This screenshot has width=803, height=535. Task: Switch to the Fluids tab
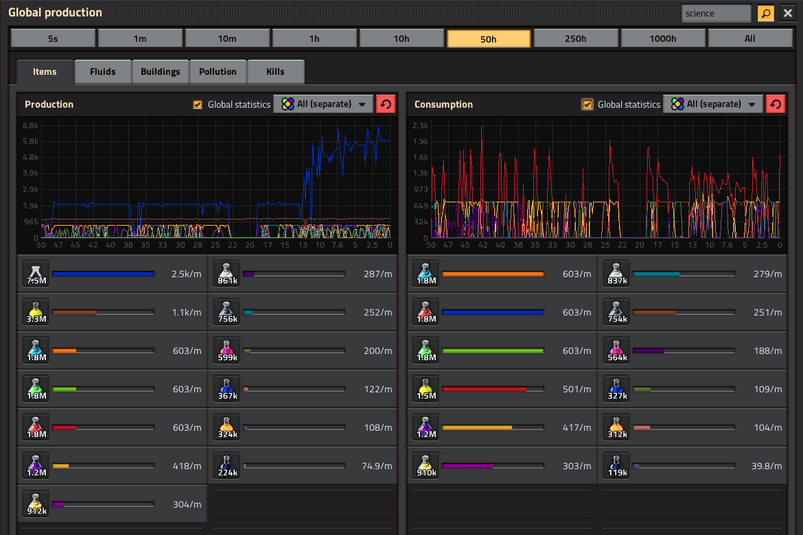pos(102,71)
